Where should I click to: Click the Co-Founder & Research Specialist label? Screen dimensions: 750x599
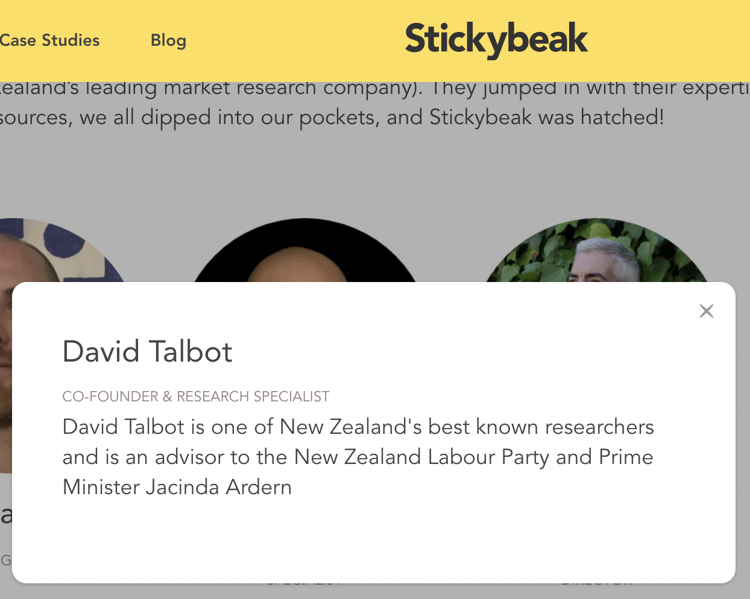196,397
